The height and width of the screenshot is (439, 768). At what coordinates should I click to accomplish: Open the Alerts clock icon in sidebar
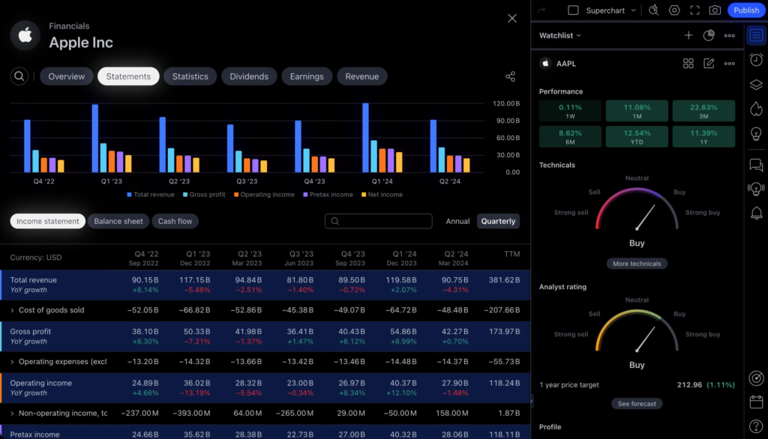[756, 60]
